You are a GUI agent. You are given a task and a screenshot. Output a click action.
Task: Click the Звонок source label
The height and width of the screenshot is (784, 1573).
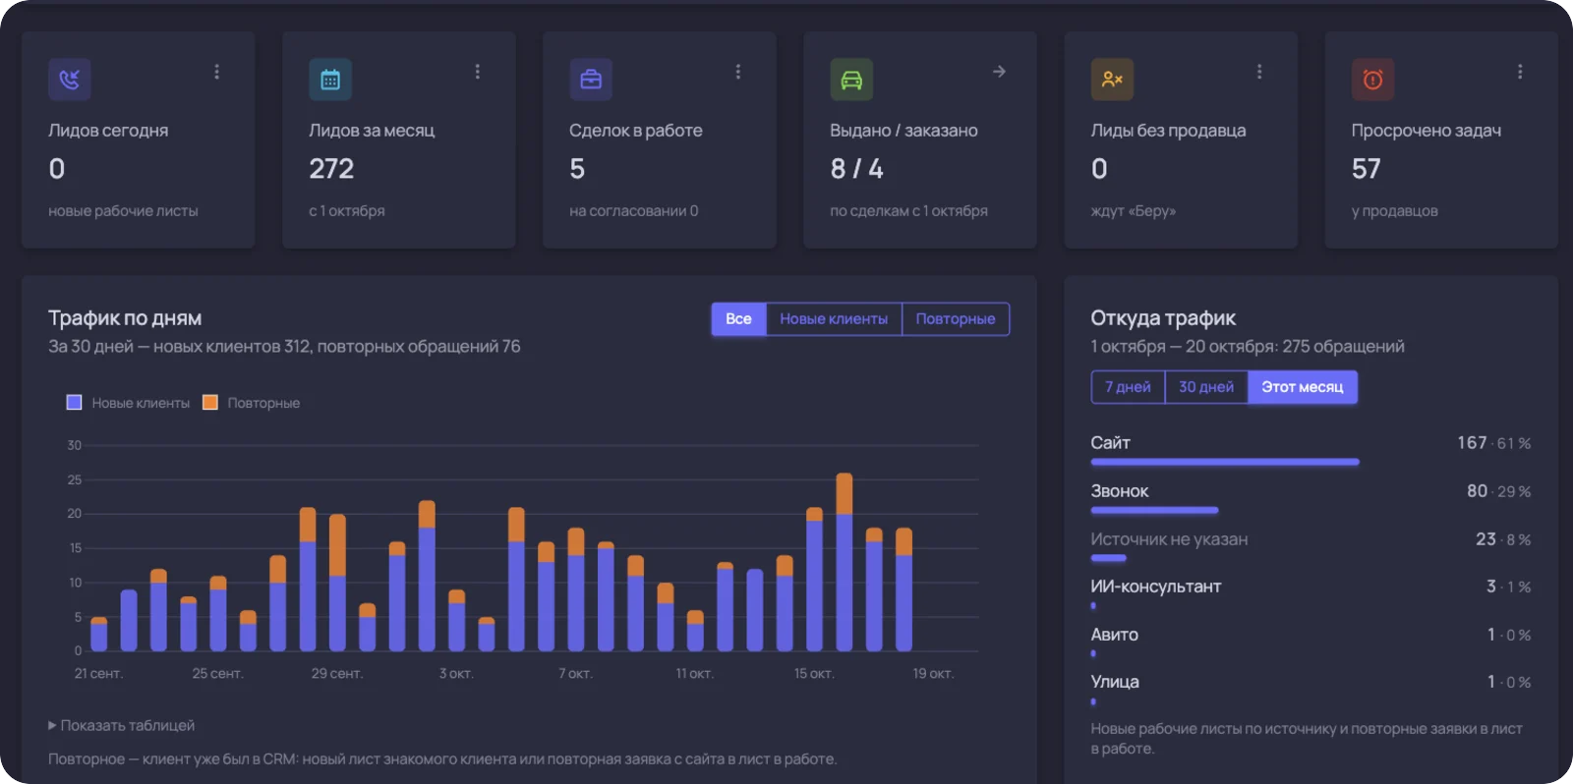coord(1120,491)
